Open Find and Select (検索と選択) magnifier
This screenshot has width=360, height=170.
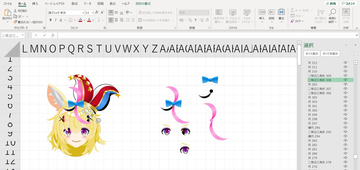coord(332,12)
